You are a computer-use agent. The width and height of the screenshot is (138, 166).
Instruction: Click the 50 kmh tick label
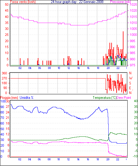(7, 4)
